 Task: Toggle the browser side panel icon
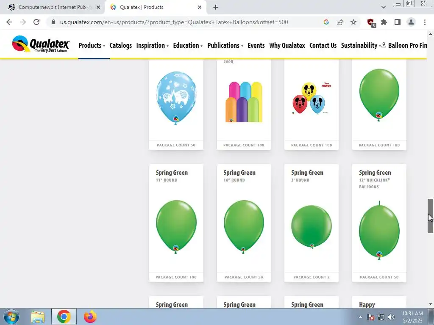(x=398, y=22)
